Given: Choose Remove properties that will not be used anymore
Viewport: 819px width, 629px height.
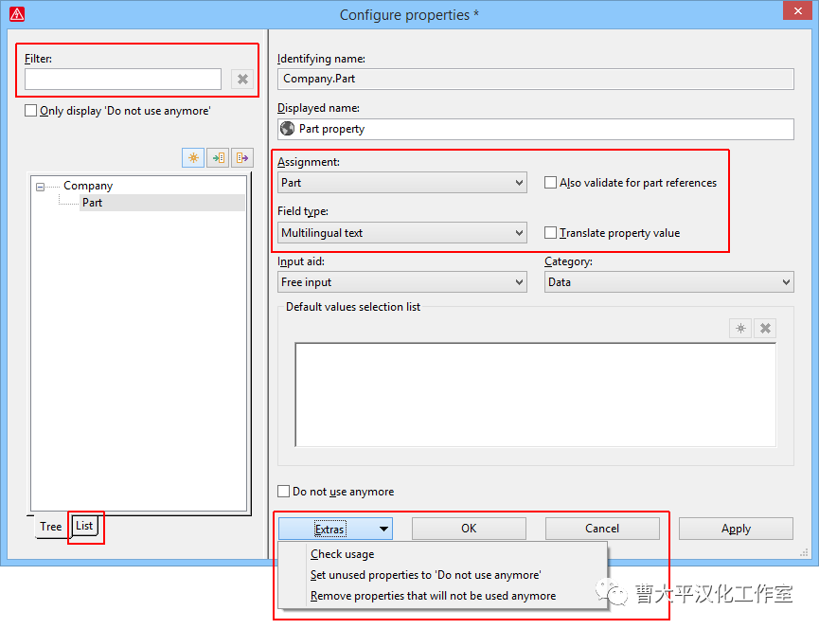Looking at the screenshot, I should [x=433, y=596].
